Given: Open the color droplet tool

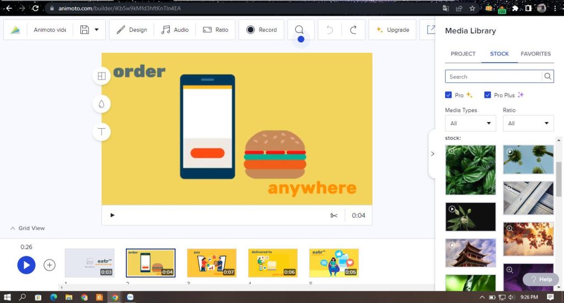Looking at the screenshot, I should (101, 104).
